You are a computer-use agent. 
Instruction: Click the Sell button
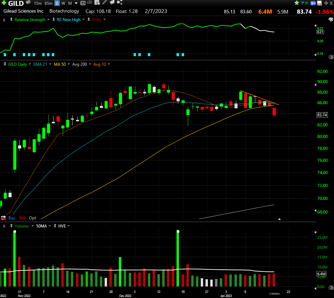pos(22,218)
